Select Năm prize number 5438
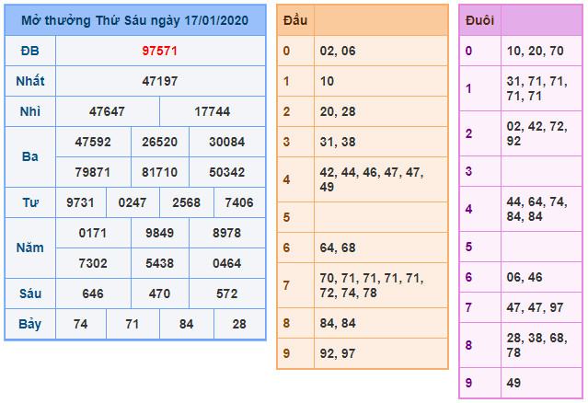The width and height of the screenshot is (588, 403). [160, 263]
